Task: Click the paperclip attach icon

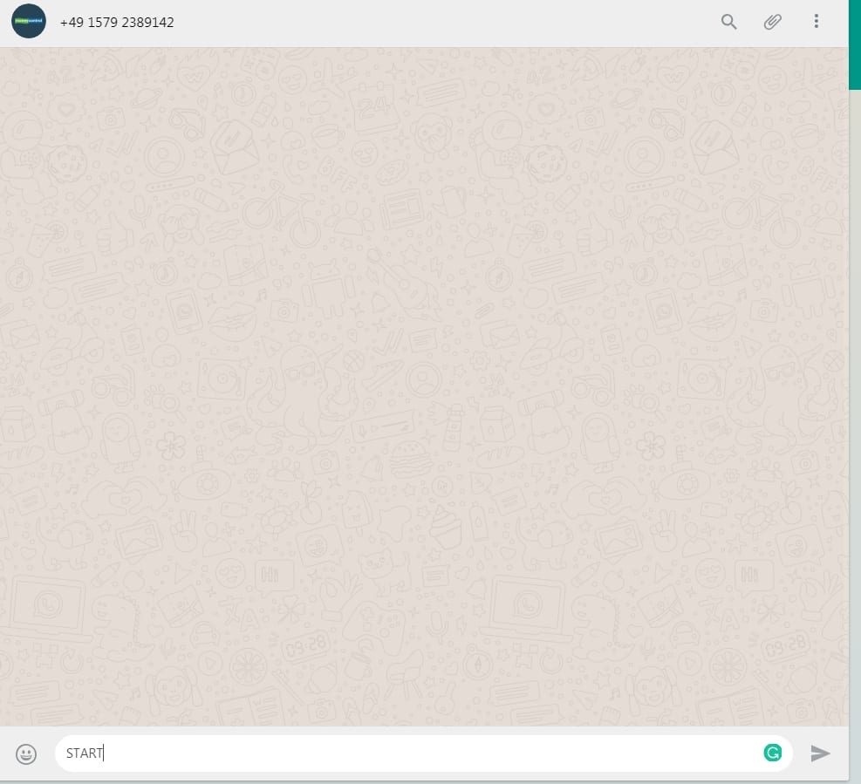Action: click(772, 22)
